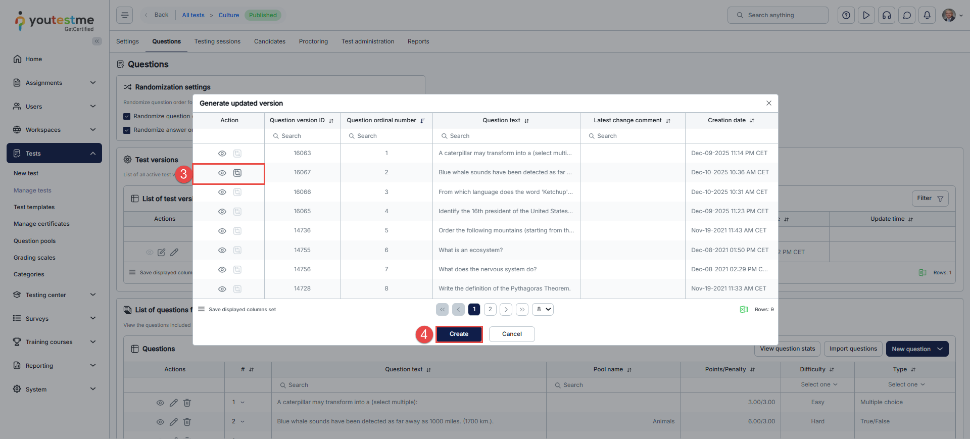Open the Proctoring tab
The height and width of the screenshot is (439, 970).
point(313,41)
